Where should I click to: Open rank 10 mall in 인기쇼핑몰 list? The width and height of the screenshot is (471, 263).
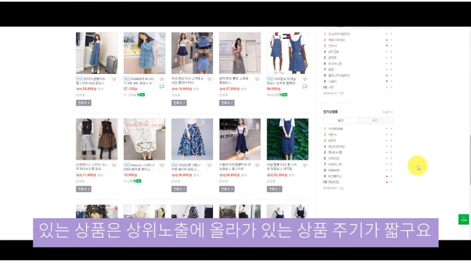pos(334,182)
